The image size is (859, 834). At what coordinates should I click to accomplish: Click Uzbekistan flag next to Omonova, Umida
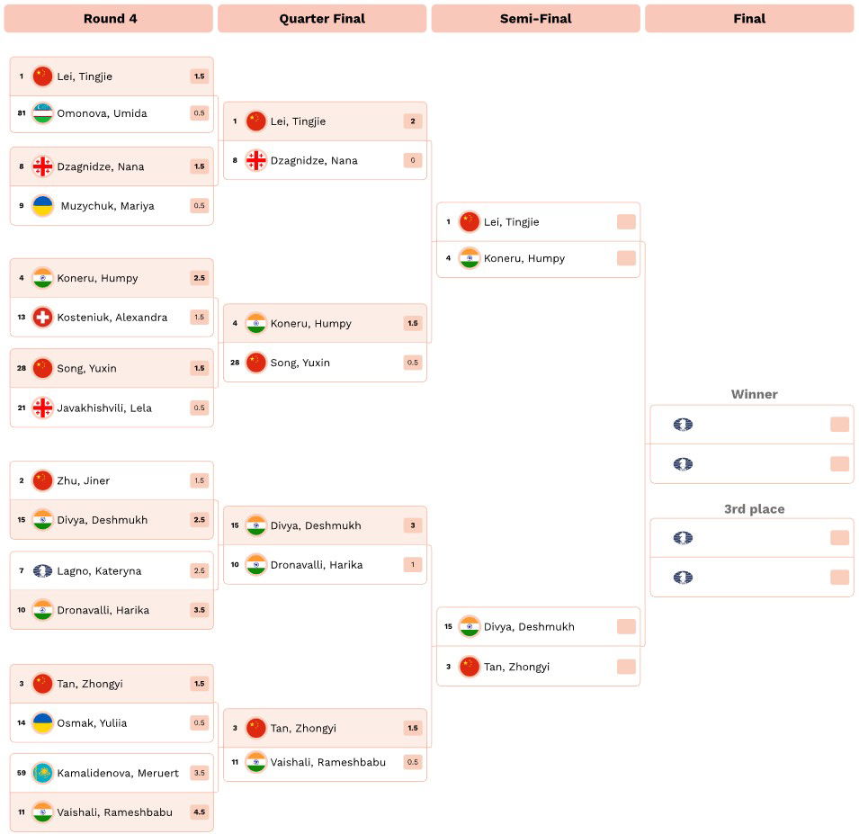point(42,113)
